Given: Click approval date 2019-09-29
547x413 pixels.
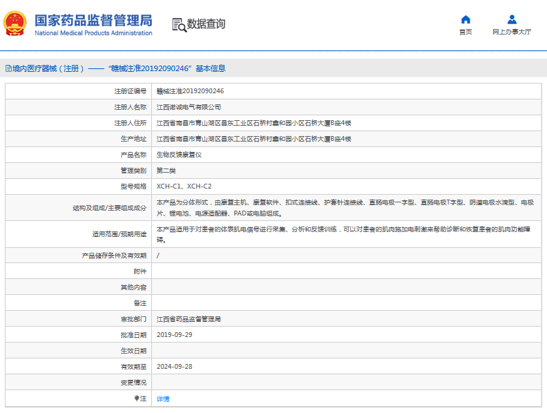Looking at the screenshot, I should (175, 335).
